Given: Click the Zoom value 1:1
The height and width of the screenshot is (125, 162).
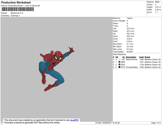Looking at the screenshot, I should tap(156, 12).
